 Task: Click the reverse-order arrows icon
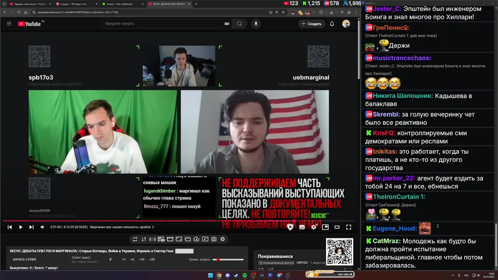(x=144, y=239)
